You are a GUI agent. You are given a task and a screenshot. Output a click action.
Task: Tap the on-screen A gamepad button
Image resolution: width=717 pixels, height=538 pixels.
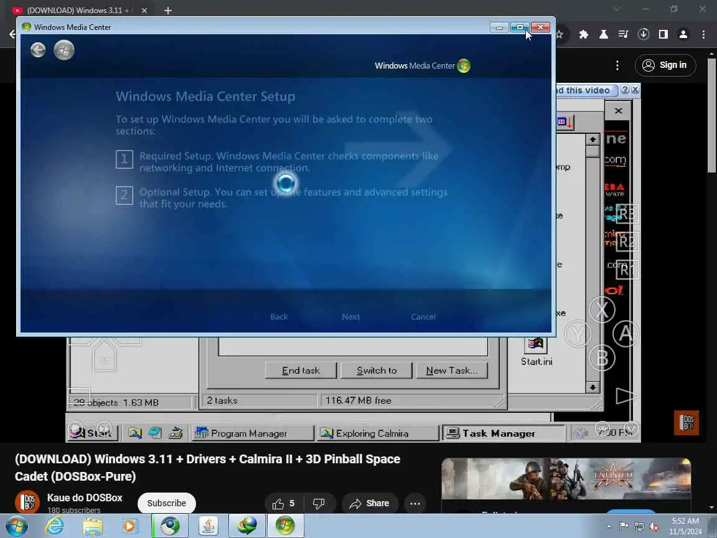click(626, 334)
